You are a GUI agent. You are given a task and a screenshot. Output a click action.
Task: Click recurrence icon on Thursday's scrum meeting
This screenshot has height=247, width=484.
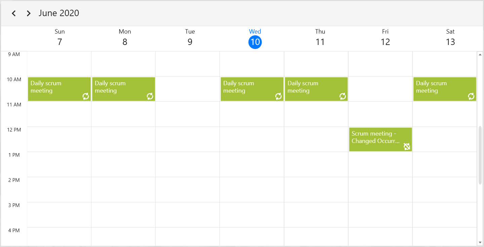(342, 97)
